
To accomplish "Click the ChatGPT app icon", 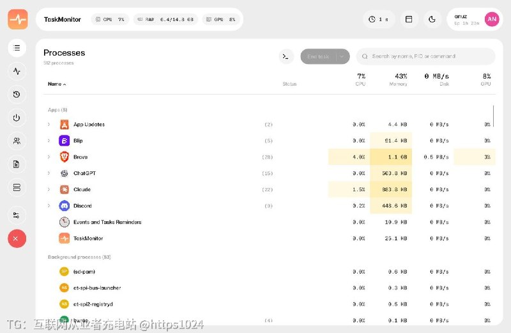I will 65,173.
